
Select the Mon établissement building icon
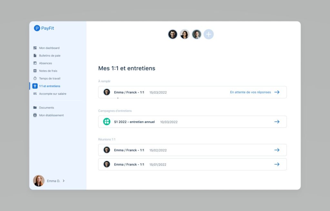click(35, 115)
